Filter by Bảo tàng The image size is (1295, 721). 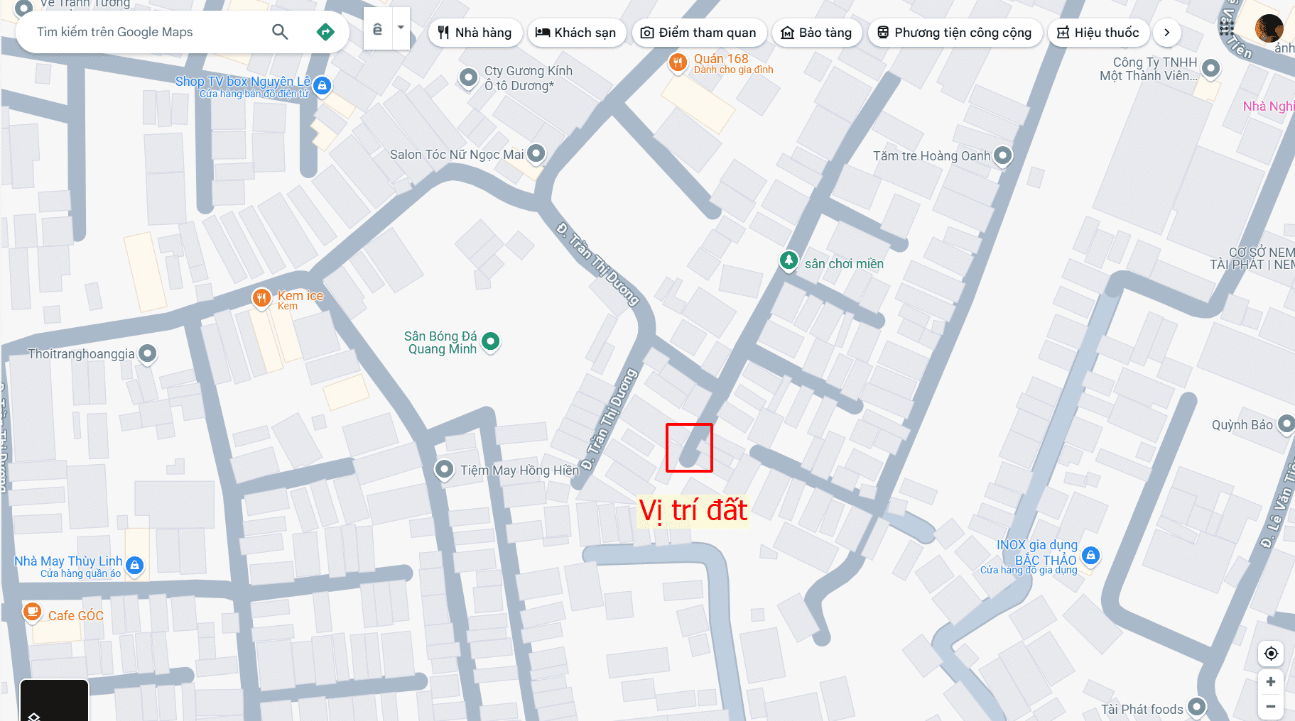816,33
